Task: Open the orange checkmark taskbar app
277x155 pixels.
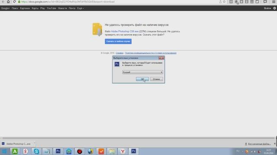Action: [101, 151]
